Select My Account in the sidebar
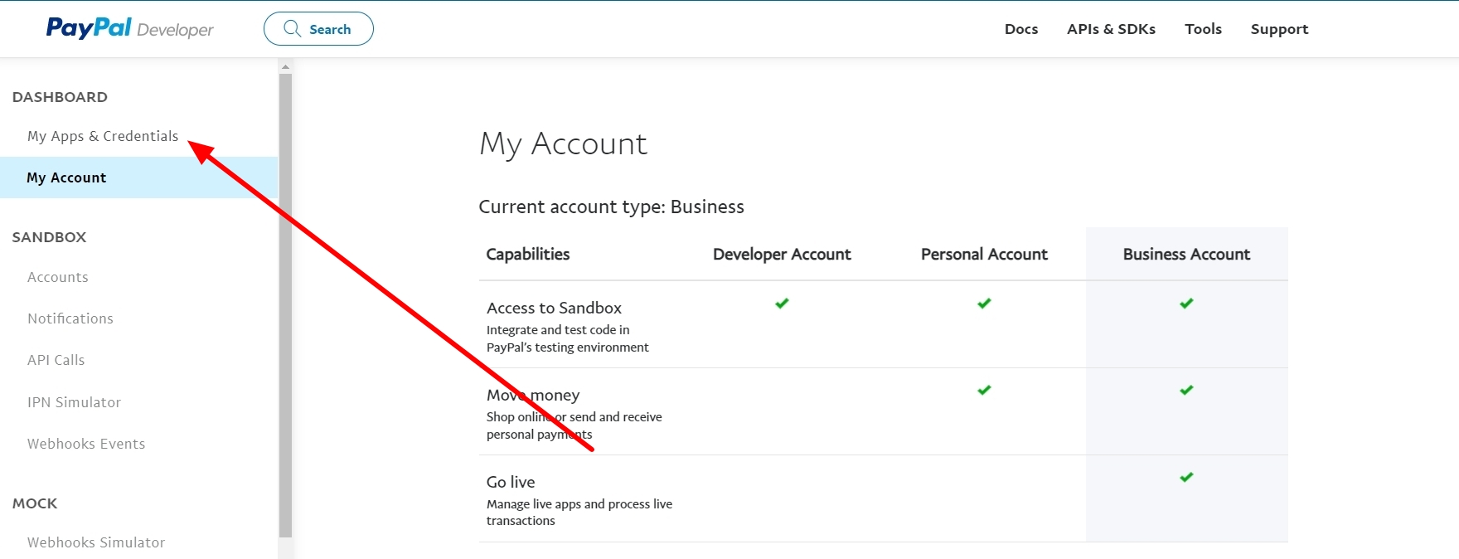This screenshot has height=559, width=1459. tap(138, 177)
